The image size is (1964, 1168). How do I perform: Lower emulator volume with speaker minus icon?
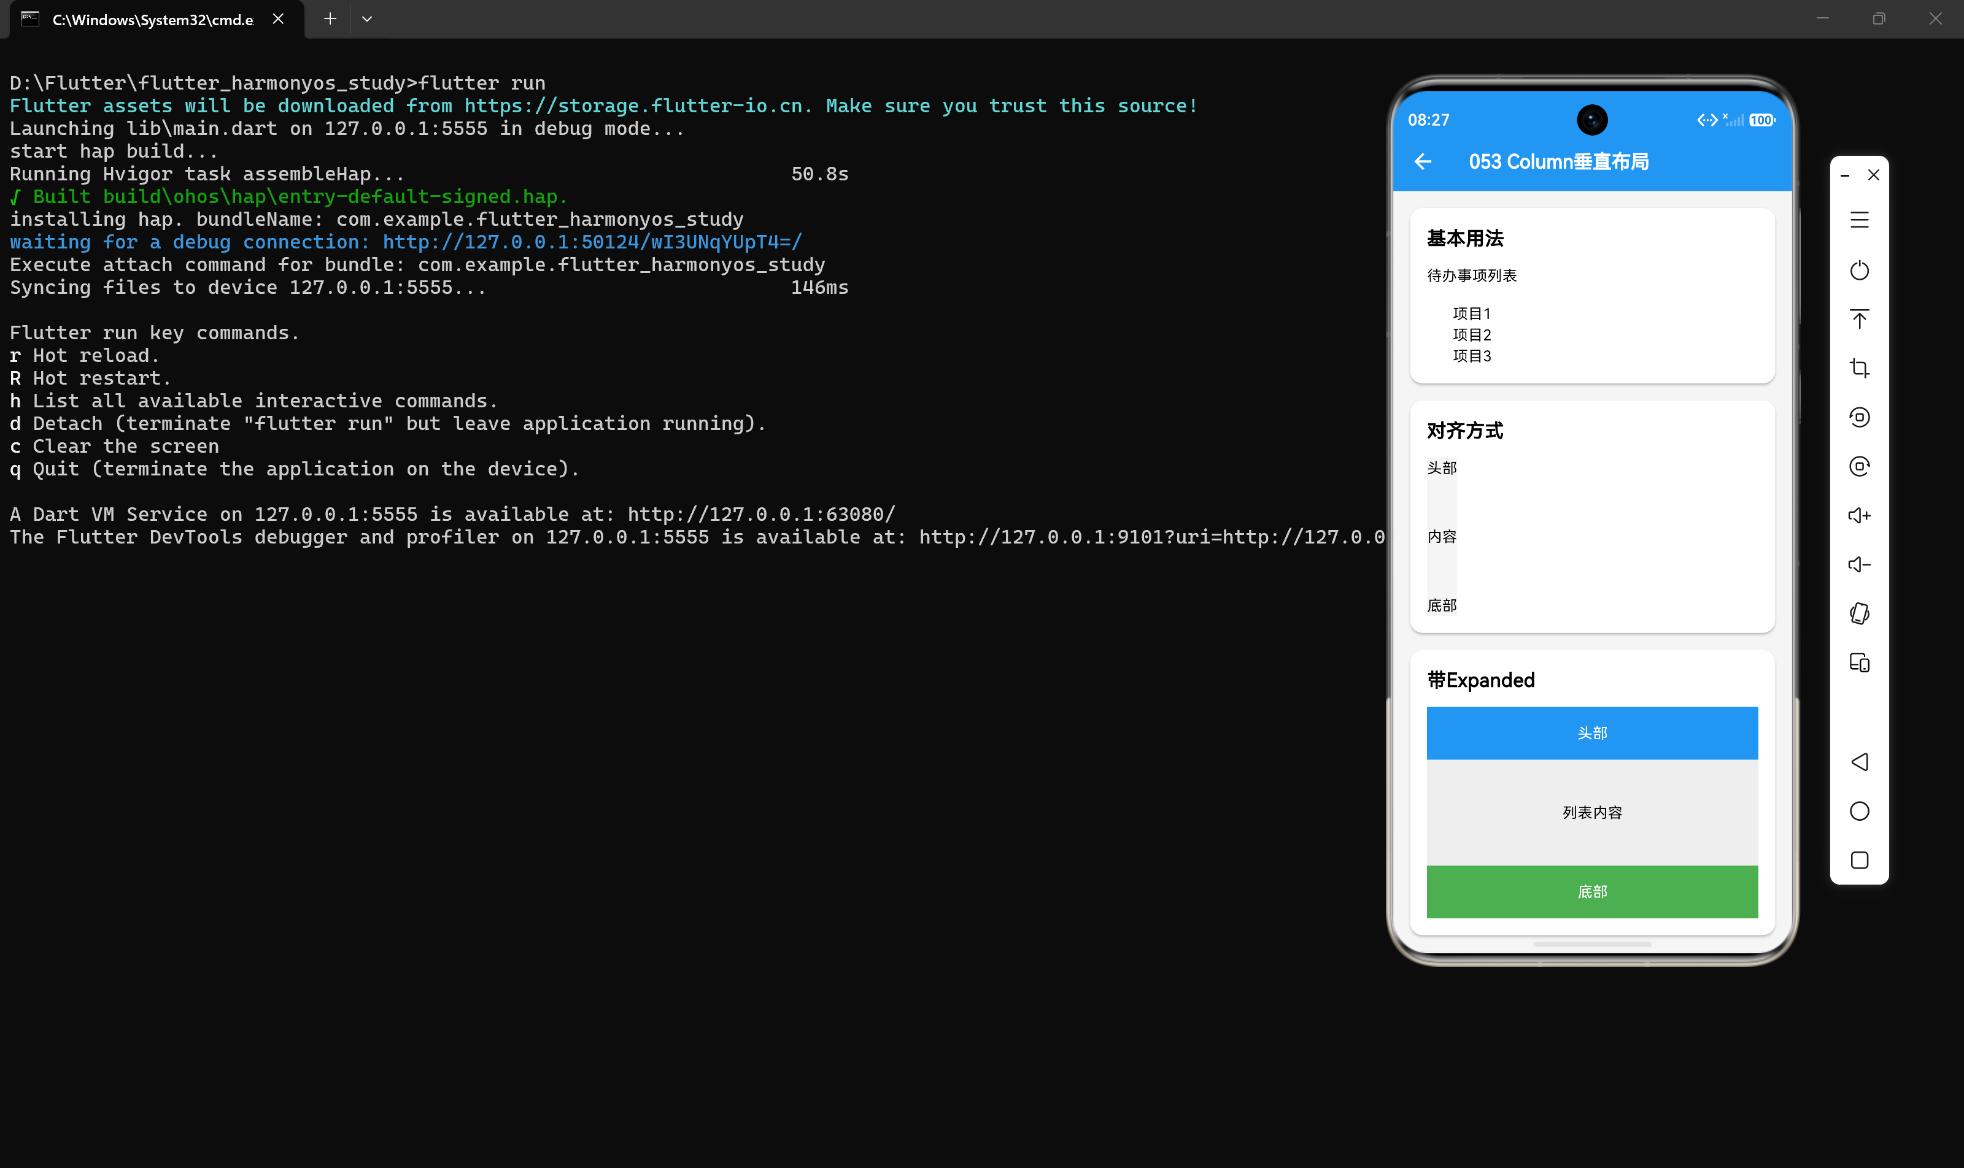pos(1859,564)
